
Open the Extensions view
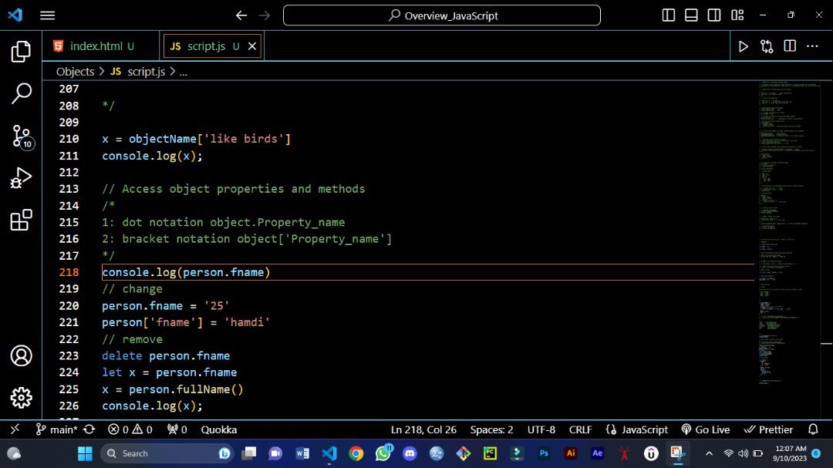[x=22, y=220]
